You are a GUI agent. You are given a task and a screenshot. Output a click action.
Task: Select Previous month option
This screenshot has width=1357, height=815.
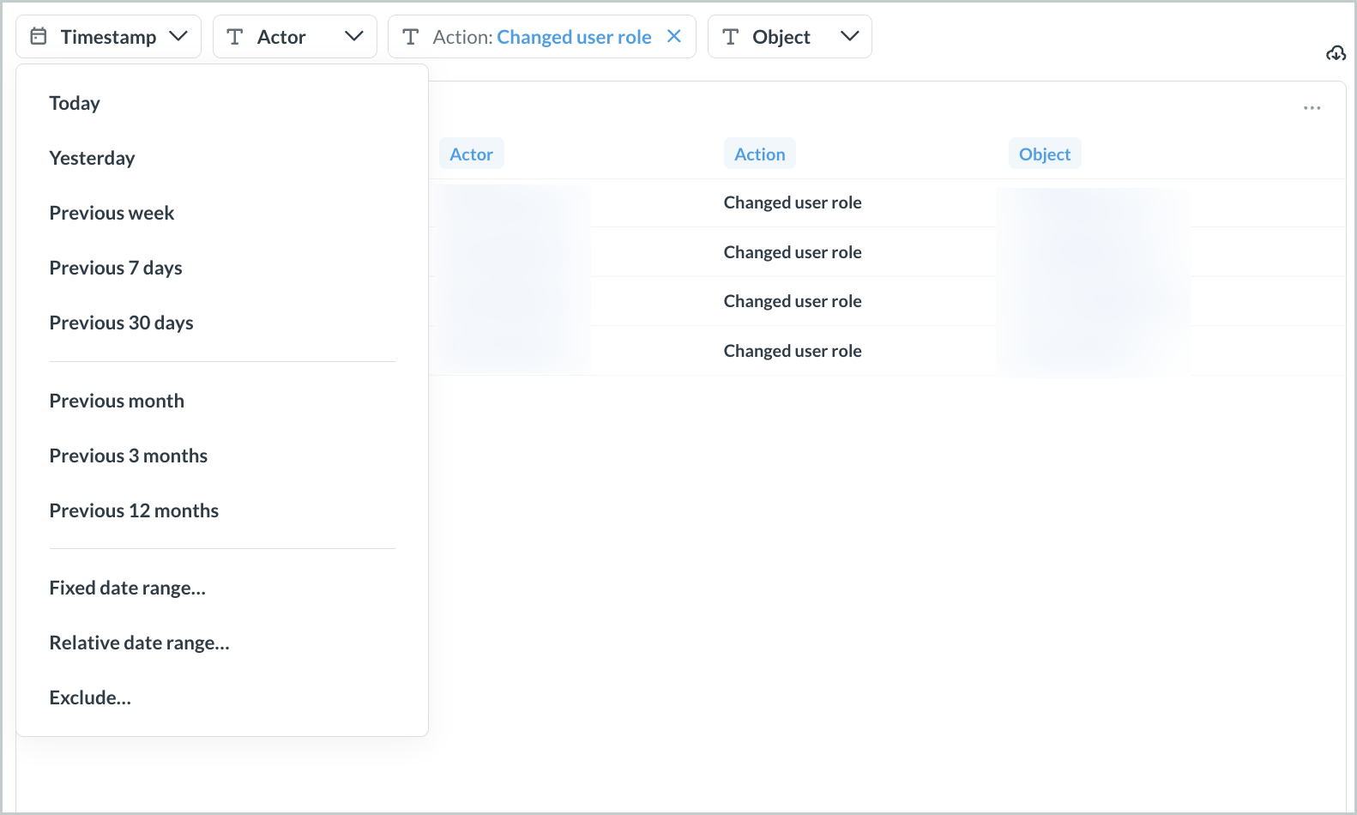[x=117, y=401]
